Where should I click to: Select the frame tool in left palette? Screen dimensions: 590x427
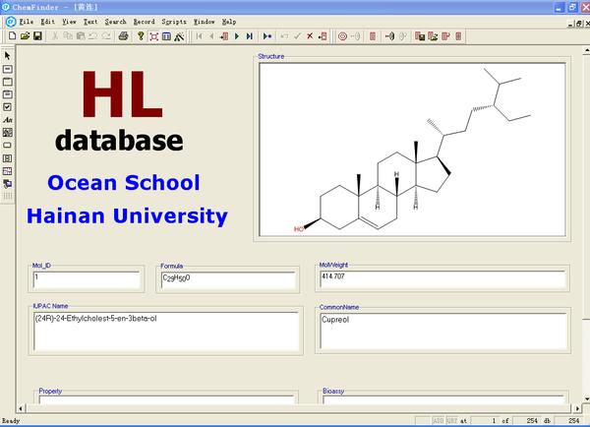pyautogui.click(x=8, y=82)
